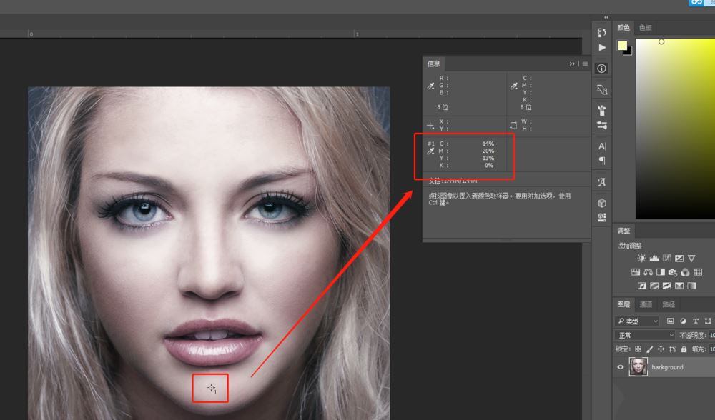This screenshot has height=420, width=715.
Task: Toggle shape layer filter in Layers panel
Action: point(708,321)
